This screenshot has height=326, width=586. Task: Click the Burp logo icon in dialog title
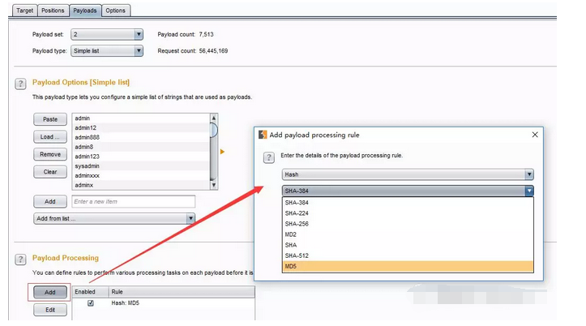pyautogui.click(x=263, y=135)
